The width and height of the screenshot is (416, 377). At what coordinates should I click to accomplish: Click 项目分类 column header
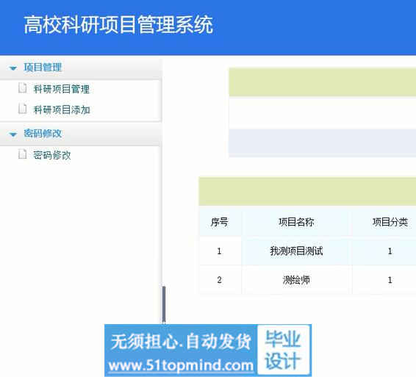(x=390, y=222)
